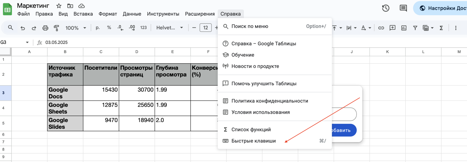This screenshot has width=467, height=162.
Task: Click the toolbar search magnifier icon
Action: (x=11, y=28)
